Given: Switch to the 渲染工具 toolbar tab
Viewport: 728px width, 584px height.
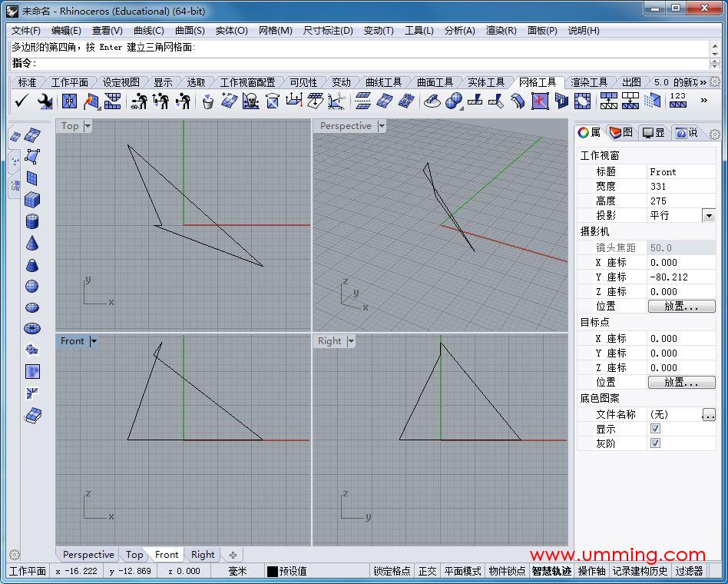Looking at the screenshot, I should tap(589, 82).
